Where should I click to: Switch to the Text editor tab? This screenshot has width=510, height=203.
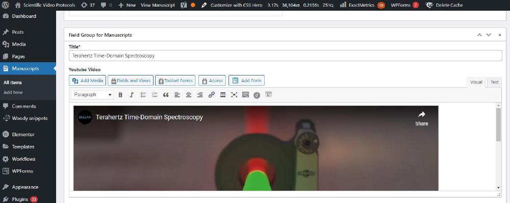coord(494,82)
